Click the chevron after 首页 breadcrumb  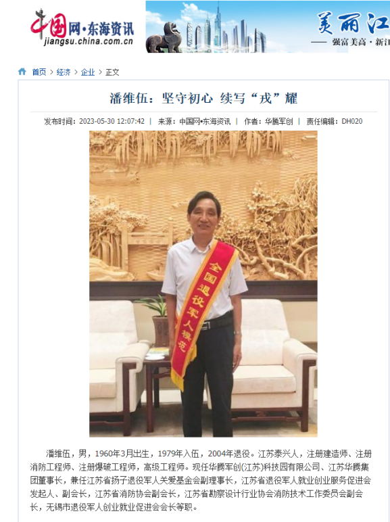(x=51, y=72)
